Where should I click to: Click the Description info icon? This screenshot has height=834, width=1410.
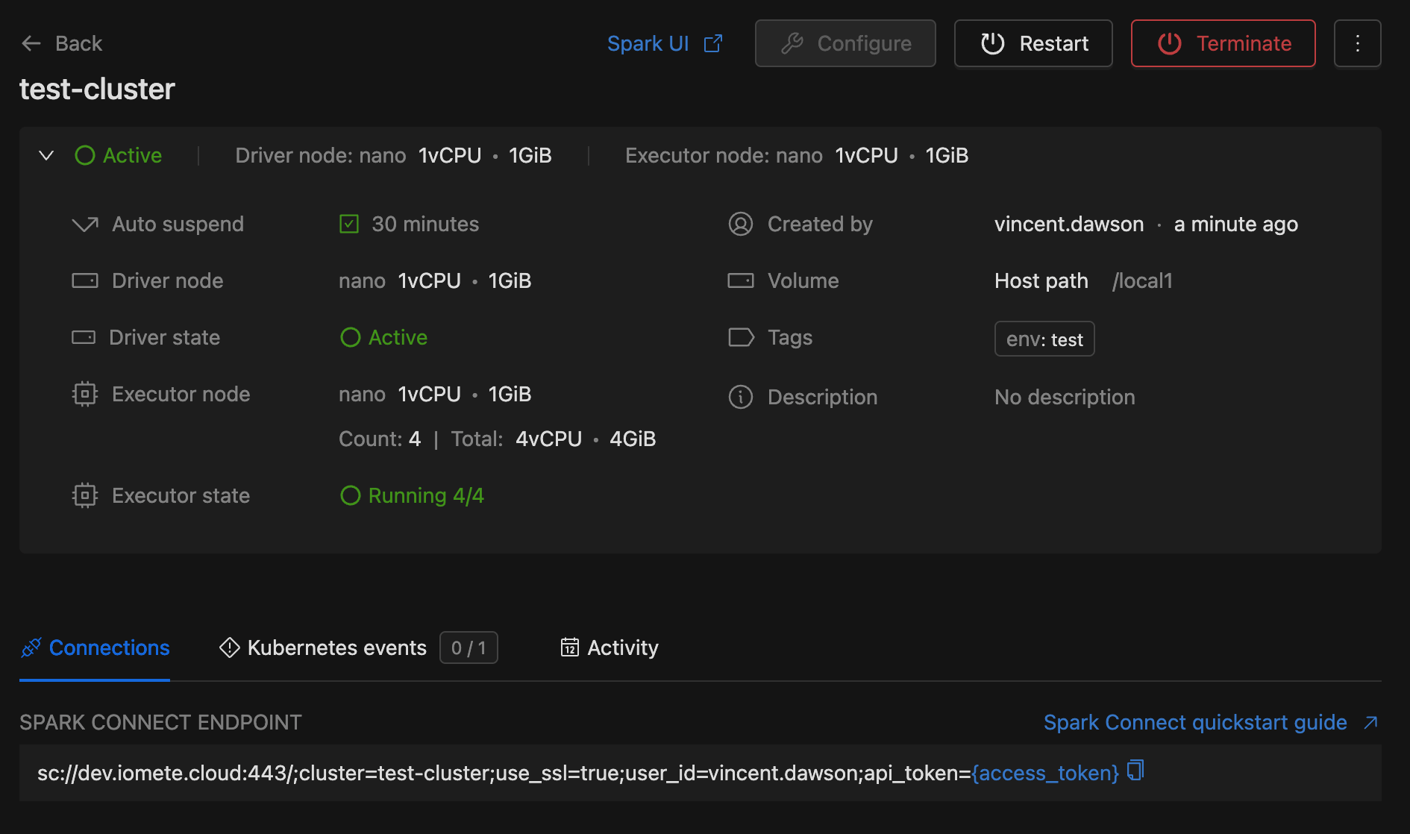point(741,397)
